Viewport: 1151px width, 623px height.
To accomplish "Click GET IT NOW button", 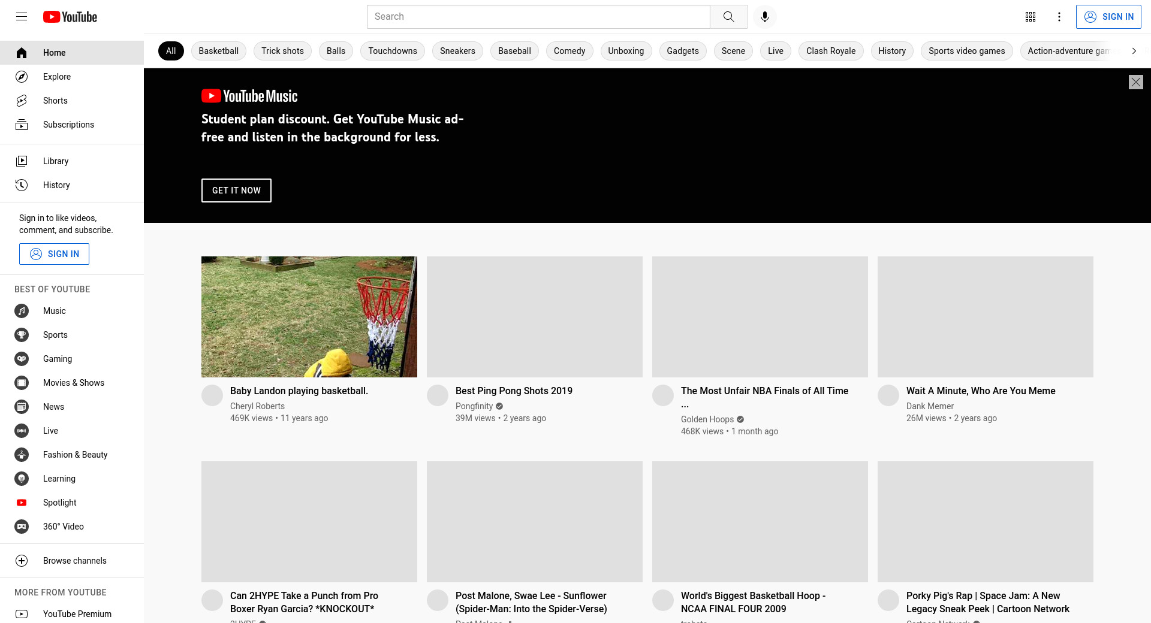I will 236,190.
